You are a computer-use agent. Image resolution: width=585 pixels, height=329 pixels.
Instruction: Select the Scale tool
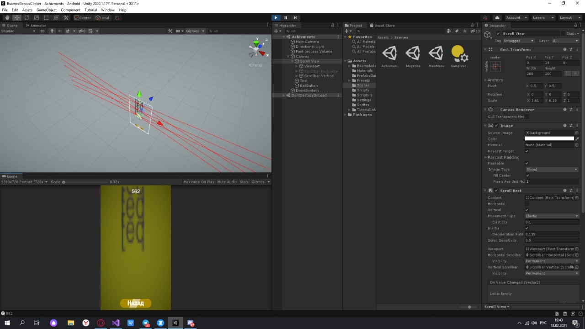coord(37,18)
